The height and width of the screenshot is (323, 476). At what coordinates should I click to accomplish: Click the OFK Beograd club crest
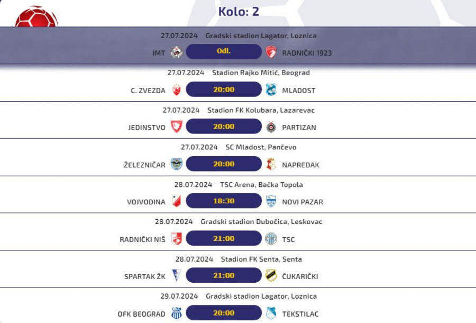[177, 313]
